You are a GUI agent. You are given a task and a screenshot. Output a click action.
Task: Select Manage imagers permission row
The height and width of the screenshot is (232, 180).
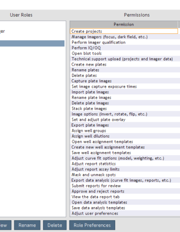tap(125, 37)
